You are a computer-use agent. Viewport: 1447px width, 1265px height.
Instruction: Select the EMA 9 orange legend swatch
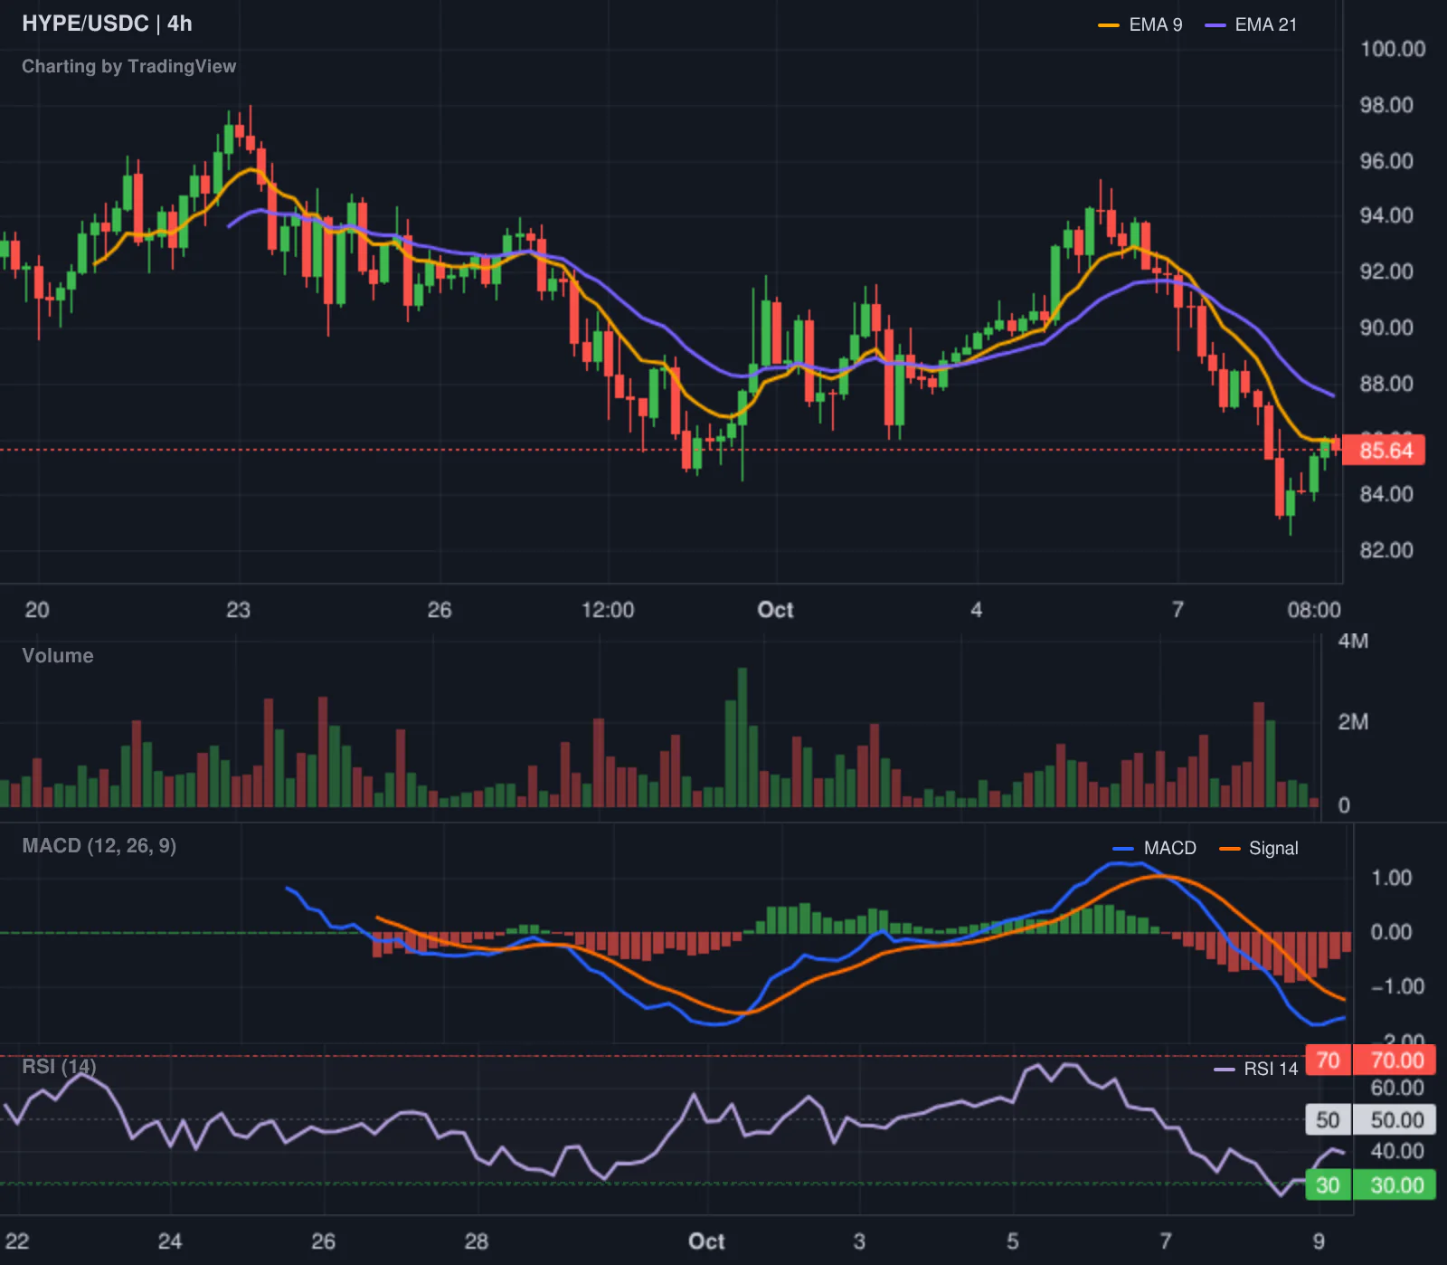pyautogui.click(x=1108, y=25)
